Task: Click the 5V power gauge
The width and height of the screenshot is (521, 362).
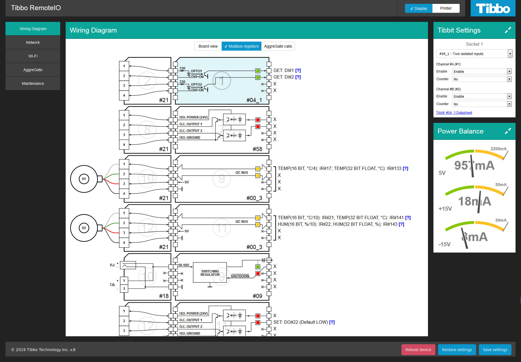Action: tap(474, 163)
